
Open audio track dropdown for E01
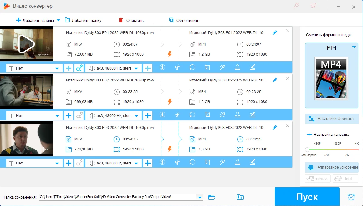[113, 68]
